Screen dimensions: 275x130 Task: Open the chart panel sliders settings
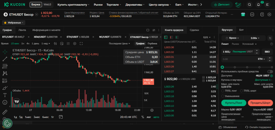pos(154,30)
